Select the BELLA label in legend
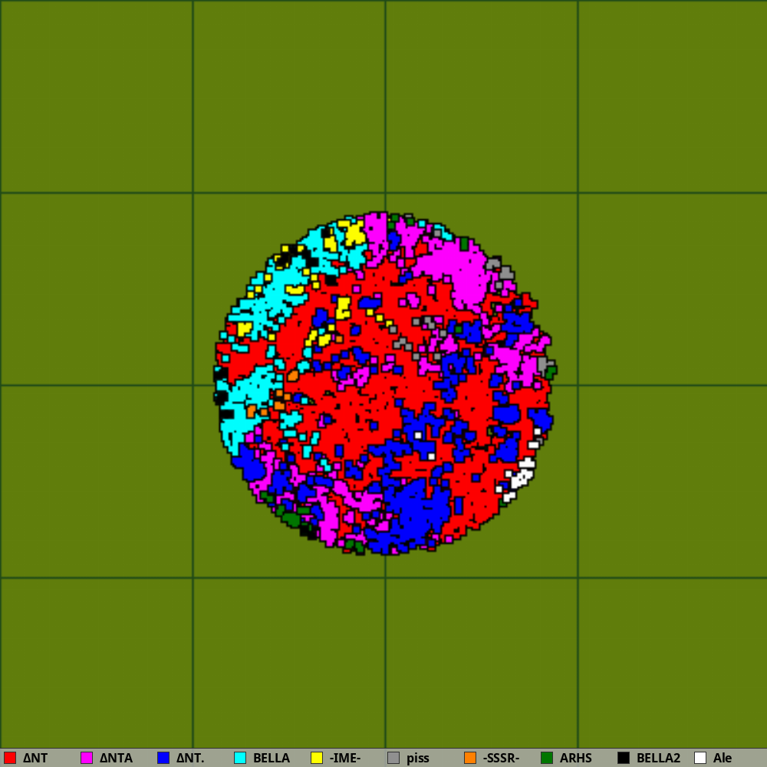The height and width of the screenshot is (767, 767). 272,759
